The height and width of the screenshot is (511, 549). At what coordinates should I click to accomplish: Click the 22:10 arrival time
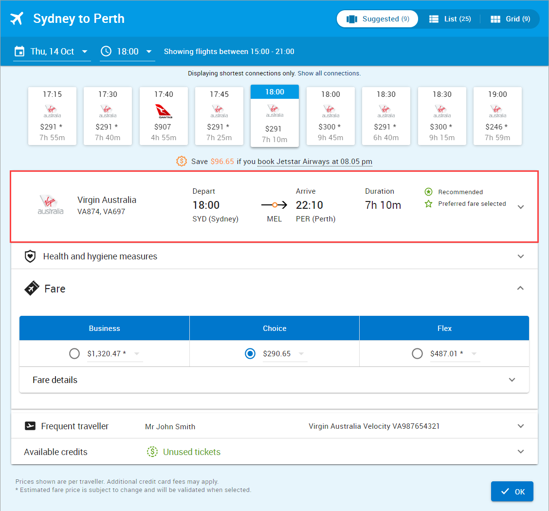click(x=310, y=205)
